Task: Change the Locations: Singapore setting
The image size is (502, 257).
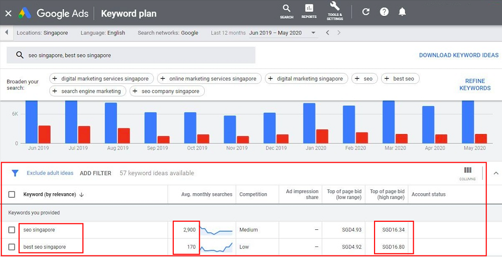Action: pos(42,33)
